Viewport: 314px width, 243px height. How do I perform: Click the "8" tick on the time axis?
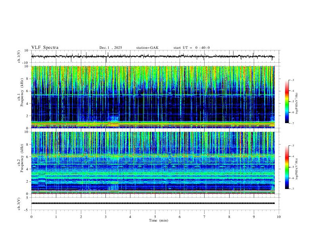229,217
